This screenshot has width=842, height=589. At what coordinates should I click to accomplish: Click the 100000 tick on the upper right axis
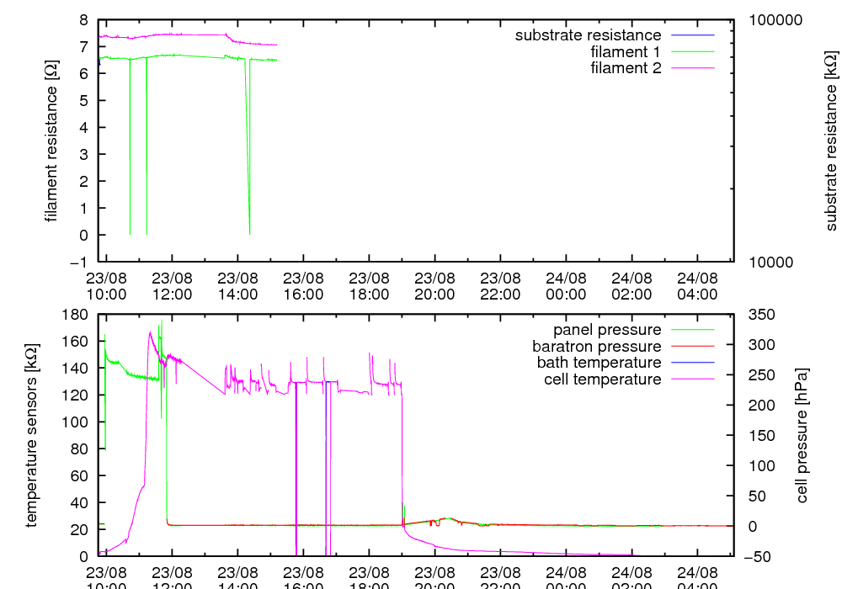click(x=776, y=20)
